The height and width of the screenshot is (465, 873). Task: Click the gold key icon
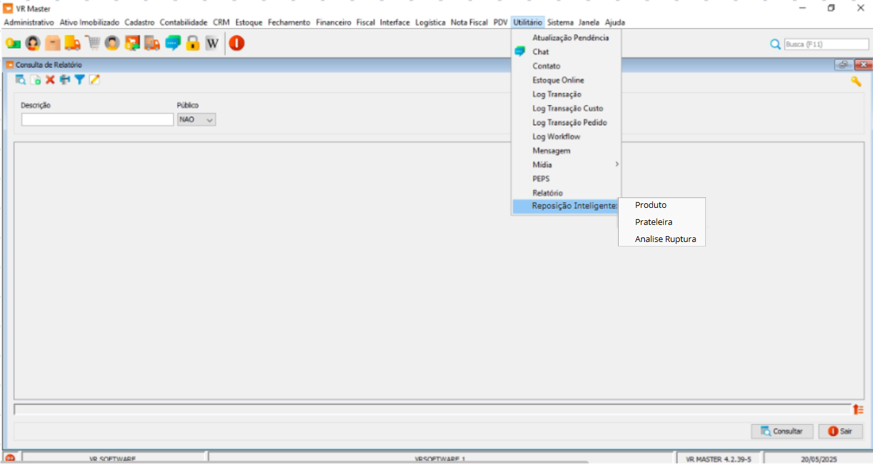pos(855,81)
